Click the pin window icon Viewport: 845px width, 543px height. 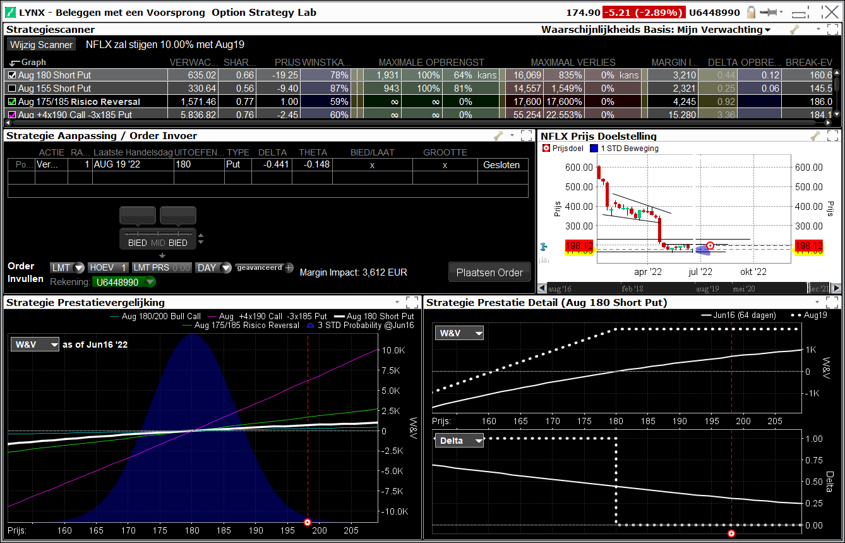768,12
